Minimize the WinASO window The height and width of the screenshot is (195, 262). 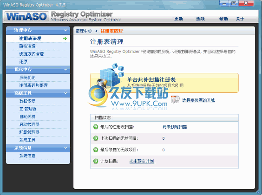coord(224,3)
